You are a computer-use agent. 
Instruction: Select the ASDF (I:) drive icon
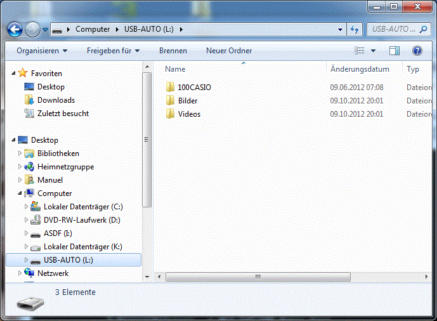tap(36, 235)
